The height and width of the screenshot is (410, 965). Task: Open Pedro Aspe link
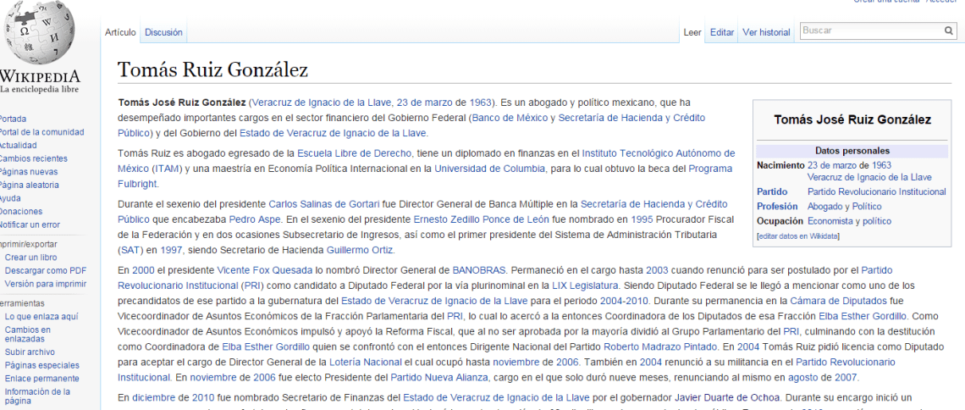[256, 219]
